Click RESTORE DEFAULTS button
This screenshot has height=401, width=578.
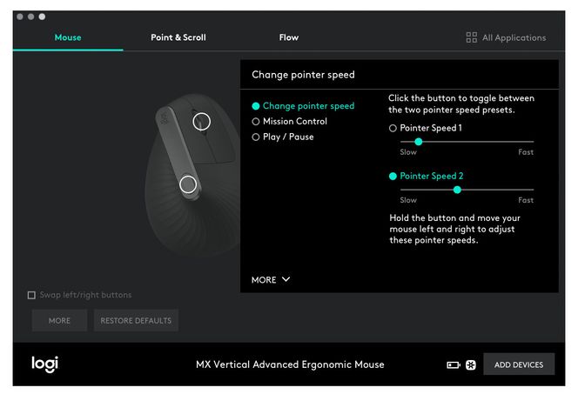[136, 320]
